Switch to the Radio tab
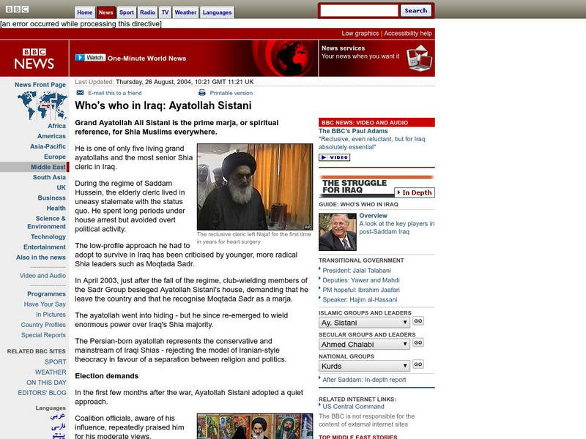 tap(148, 12)
